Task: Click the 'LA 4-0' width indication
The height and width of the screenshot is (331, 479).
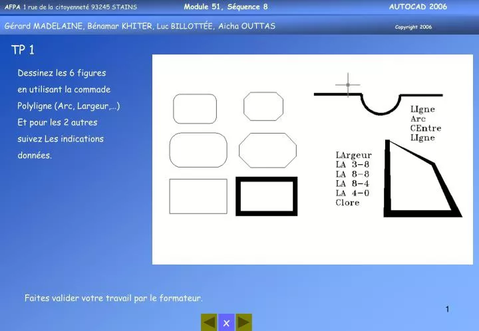Action: [352, 193]
